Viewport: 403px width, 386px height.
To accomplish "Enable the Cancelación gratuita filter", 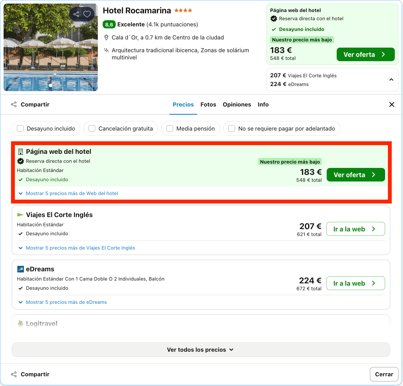I will 92,128.
